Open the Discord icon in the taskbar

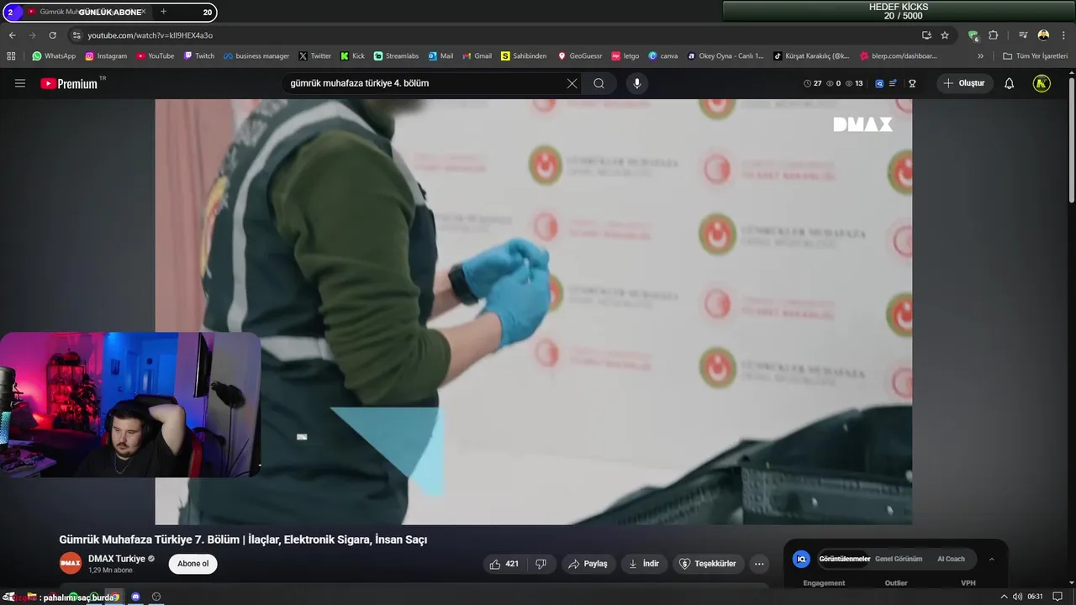pyautogui.click(x=135, y=597)
